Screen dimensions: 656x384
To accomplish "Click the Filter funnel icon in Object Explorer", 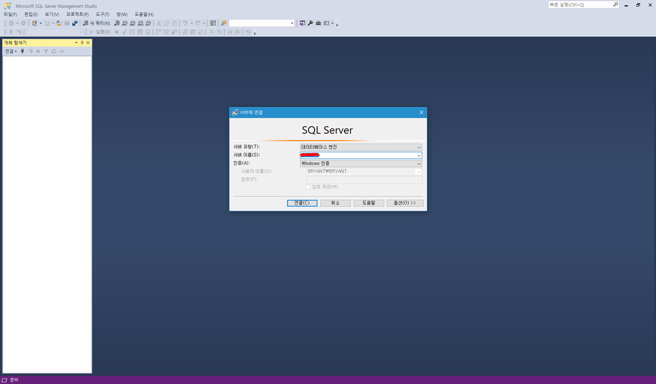I will point(46,51).
